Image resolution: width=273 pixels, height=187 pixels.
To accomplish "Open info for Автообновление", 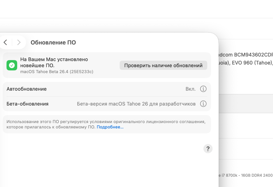I will [203, 89].
